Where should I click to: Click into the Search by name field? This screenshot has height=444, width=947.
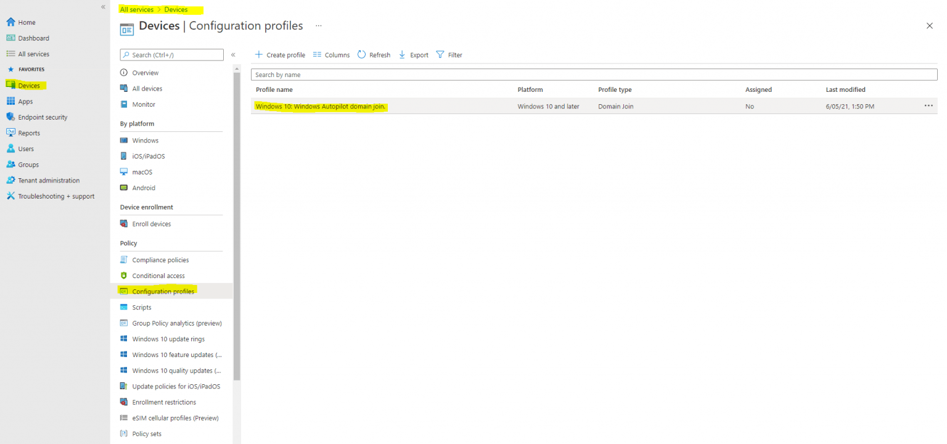pyautogui.click(x=432, y=75)
